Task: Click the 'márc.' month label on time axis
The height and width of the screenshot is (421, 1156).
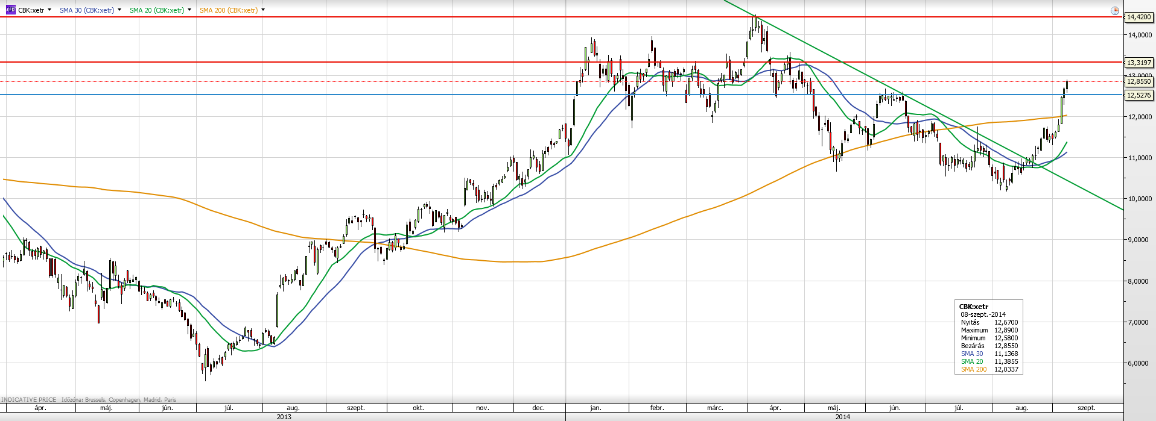Action: click(x=715, y=408)
